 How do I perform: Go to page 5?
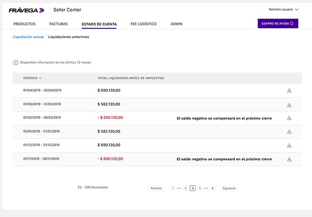[200, 188]
